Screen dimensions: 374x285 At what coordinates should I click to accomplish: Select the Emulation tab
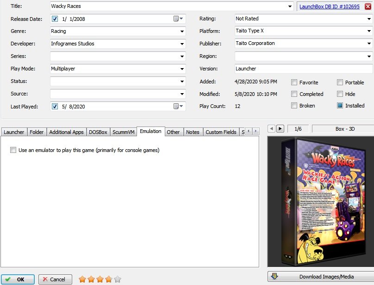click(150, 131)
